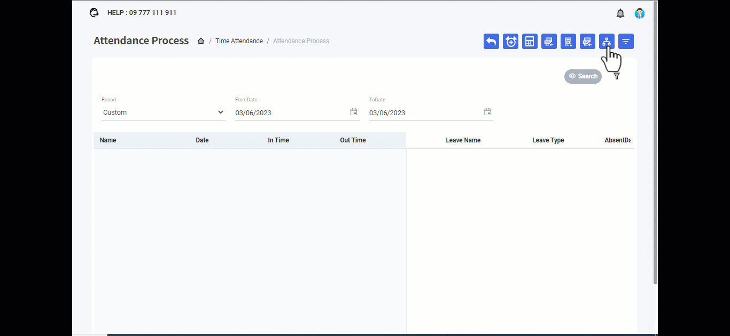The width and height of the screenshot is (730, 336).
Task: Navigate to Time Attendance breadcrumb
Action: click(x=239, y=41)
